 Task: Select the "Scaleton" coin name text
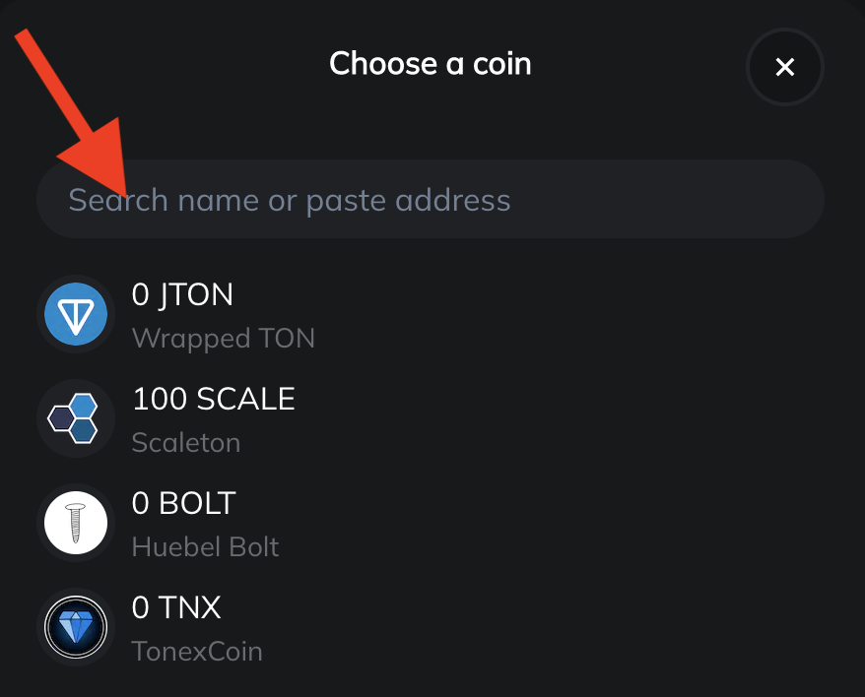185,443
